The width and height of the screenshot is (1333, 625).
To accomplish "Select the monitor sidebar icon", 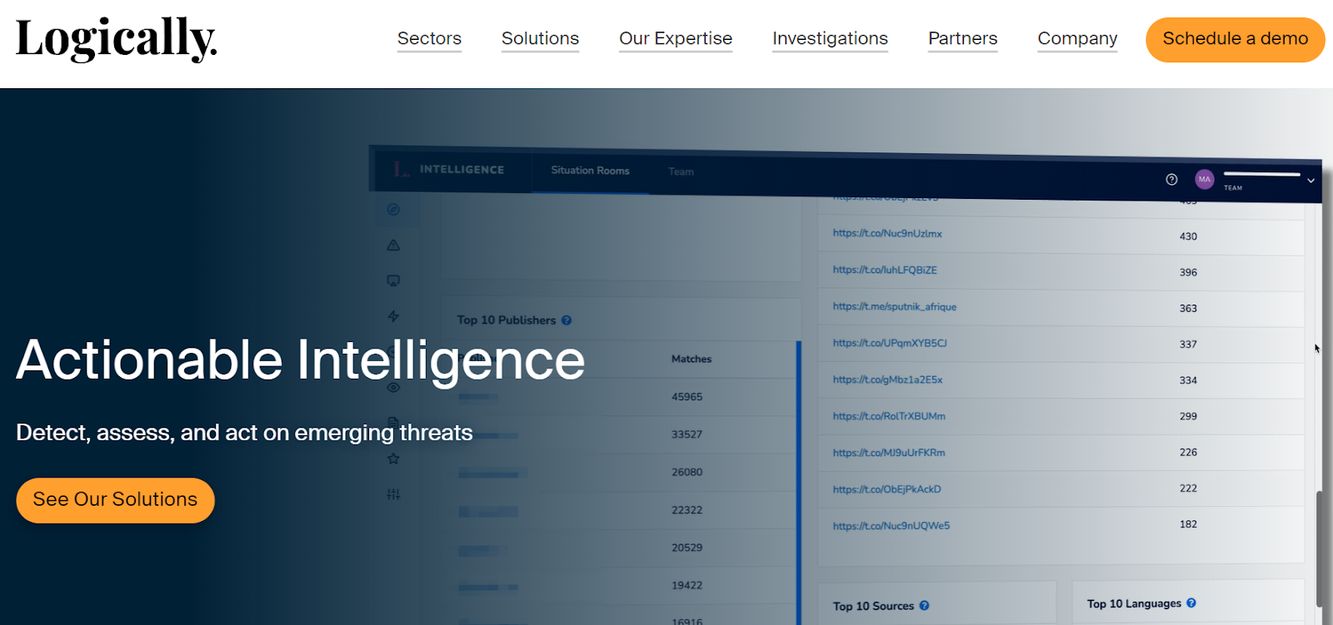I will (x=393, y=280).
